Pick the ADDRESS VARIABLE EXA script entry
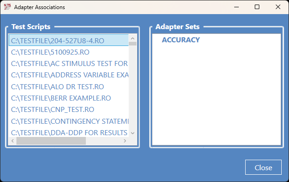The width and height of the screenshot is (289, 182). (68, 75)
